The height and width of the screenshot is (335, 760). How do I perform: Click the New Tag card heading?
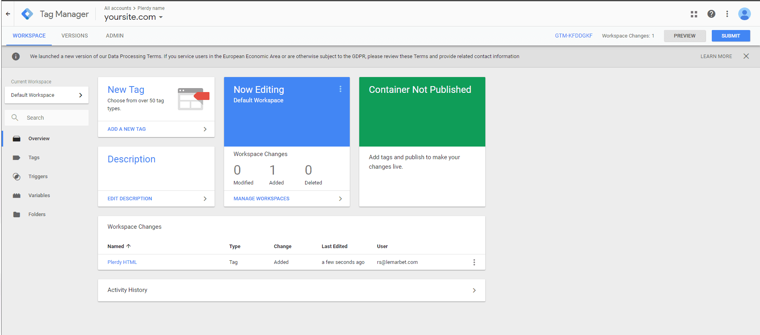(126, 90)
